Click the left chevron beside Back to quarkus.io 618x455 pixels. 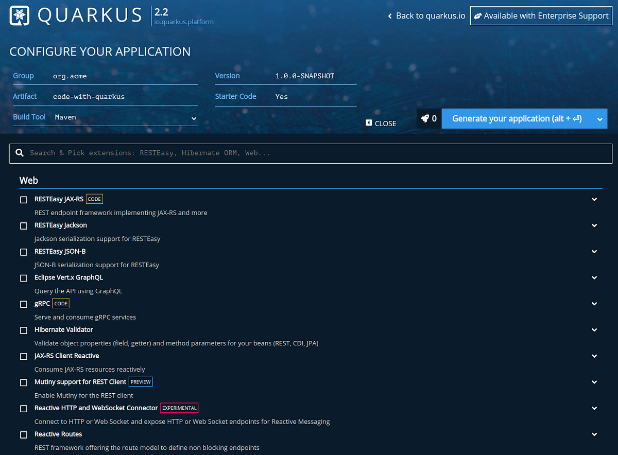389,16
